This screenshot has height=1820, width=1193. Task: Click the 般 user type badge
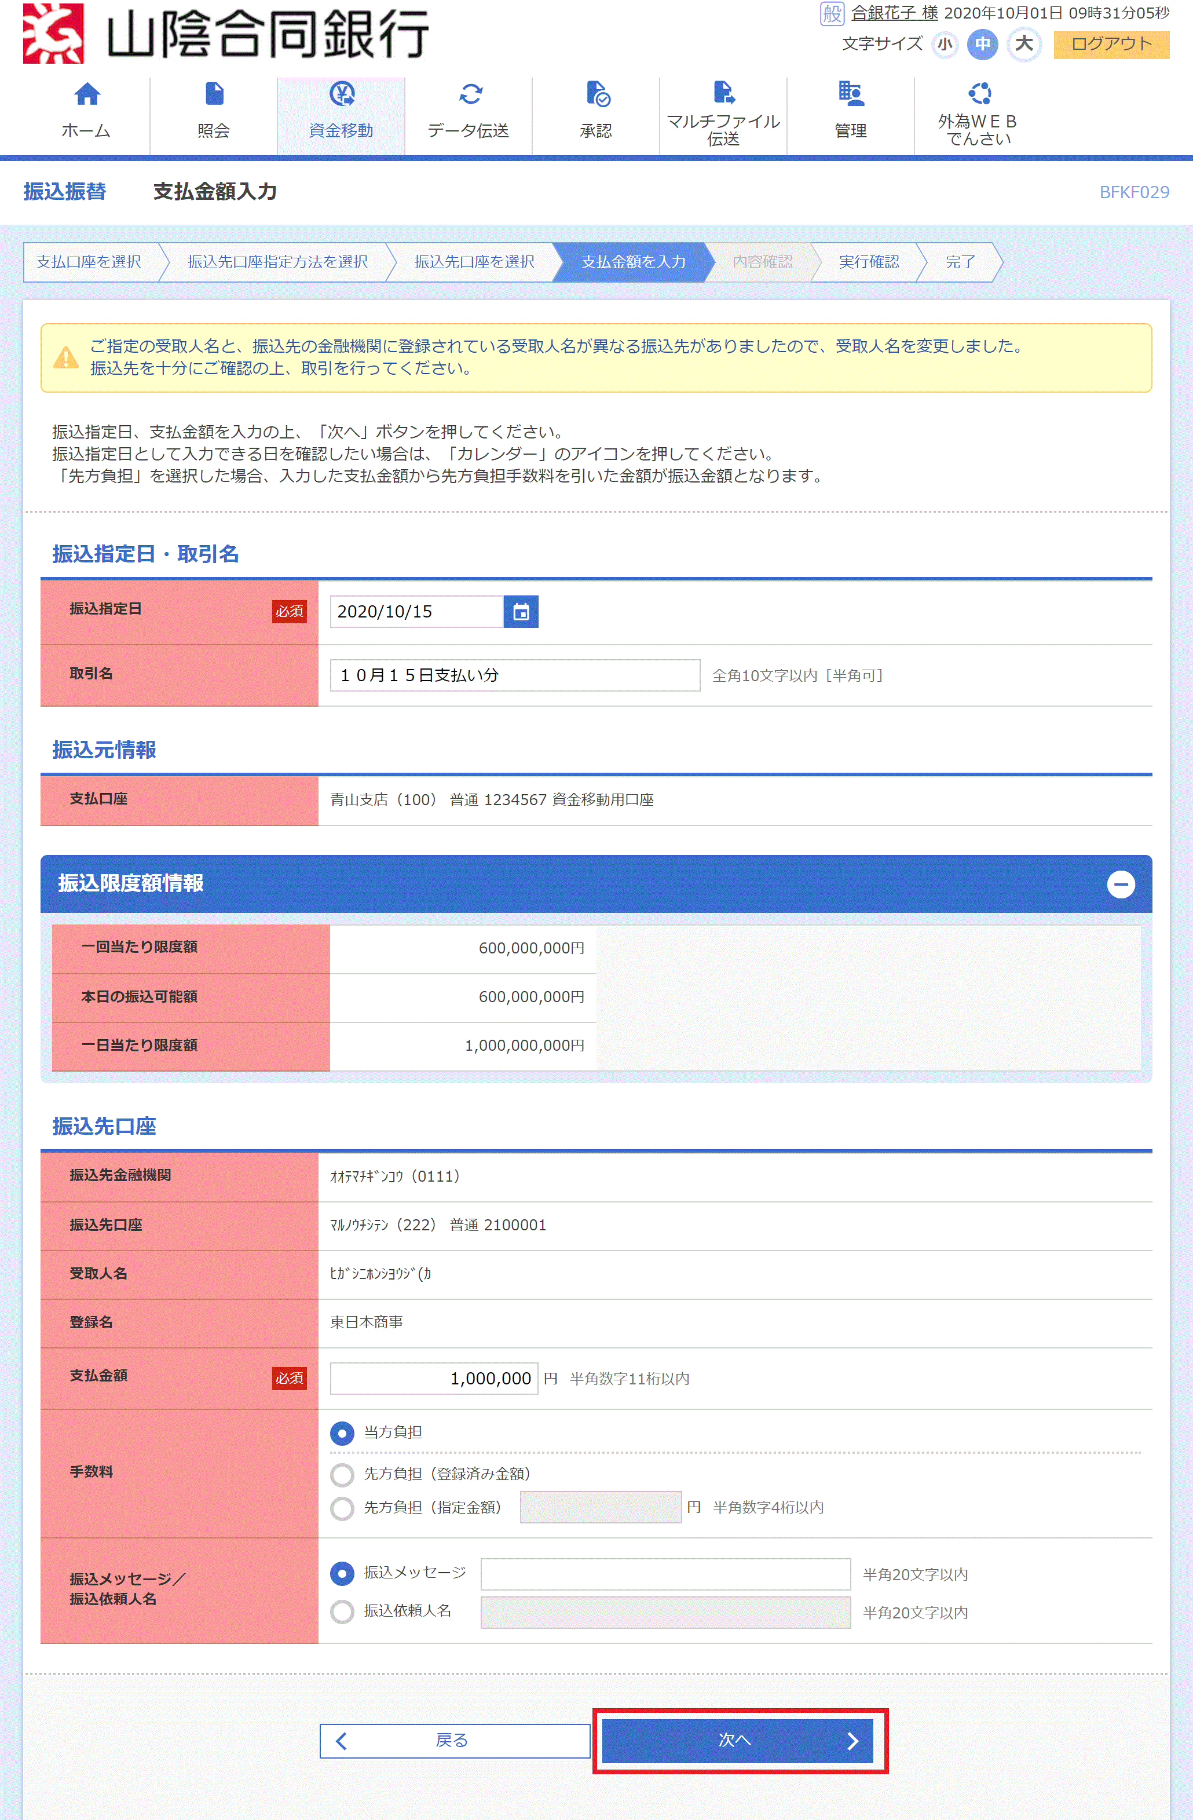[831, 13]
